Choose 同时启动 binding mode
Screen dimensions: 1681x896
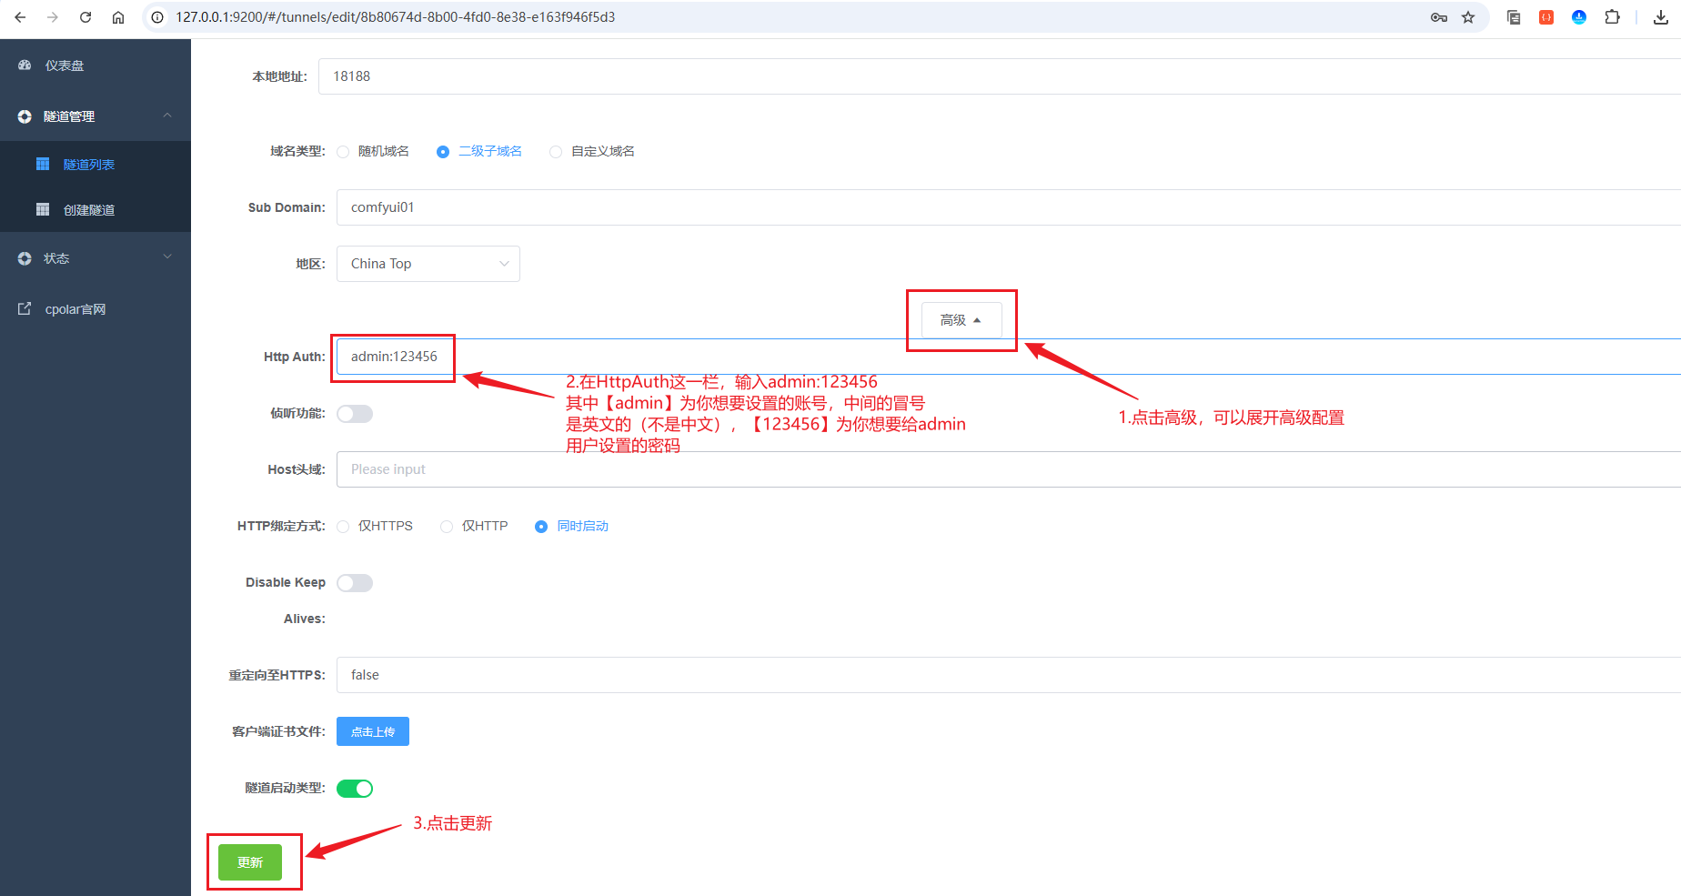(541, 527)
